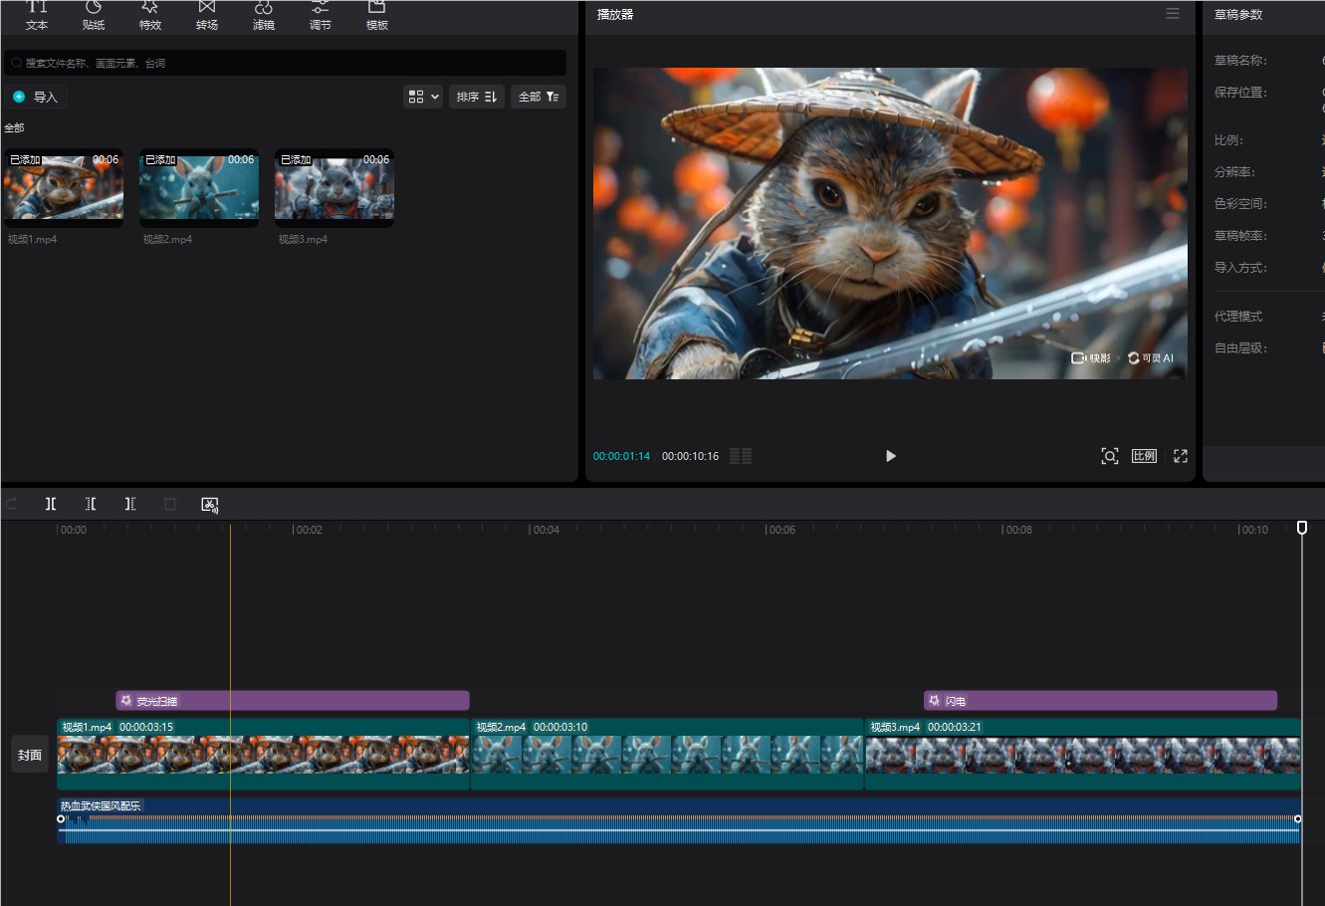Select the 荧光扫描 effect clip

pyautogui.click(x=293, y=701)
